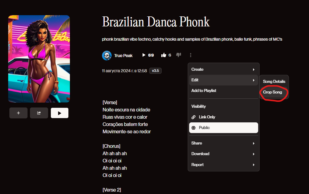
Task: Open Song Details from Edit submenu
Action: (x=274, y=81)
